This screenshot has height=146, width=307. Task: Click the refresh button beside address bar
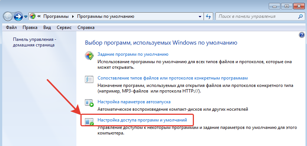(208, 16)
